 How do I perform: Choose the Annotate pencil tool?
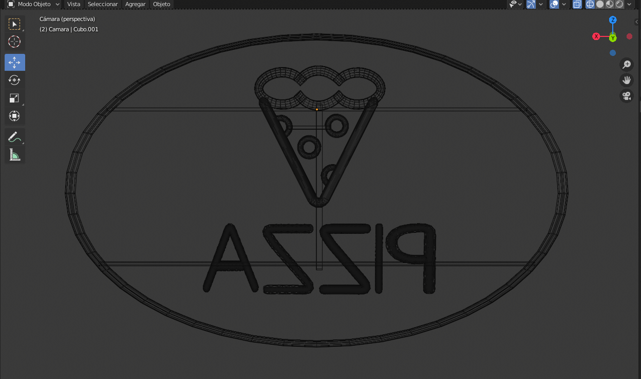coord(14,136)
